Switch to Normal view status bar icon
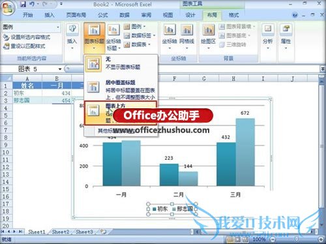Screen dimensions: 326x244 point(230,239)
